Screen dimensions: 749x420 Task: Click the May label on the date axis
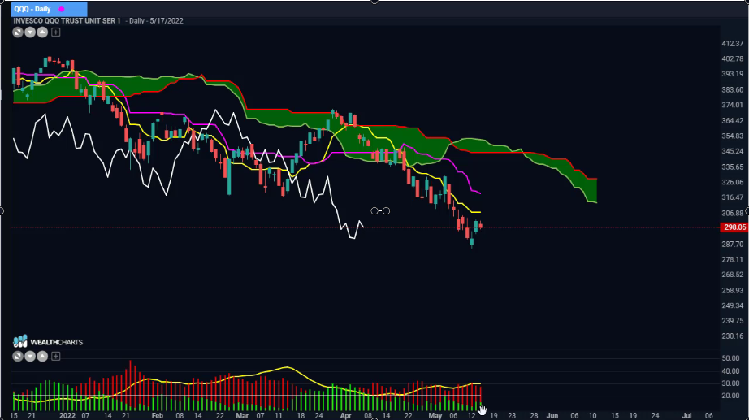435,416
